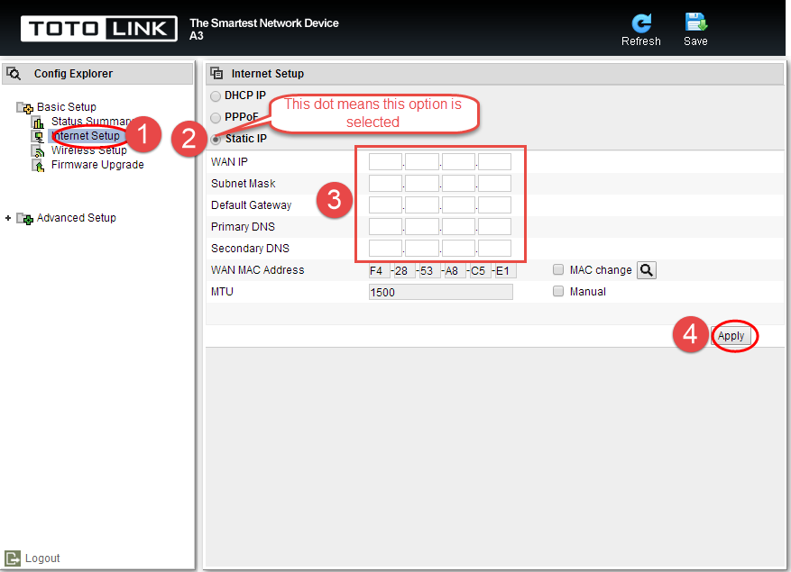791x572 pixels.
Task: Focus the second Secondary DNS octet field
Action: pos(422,249)
